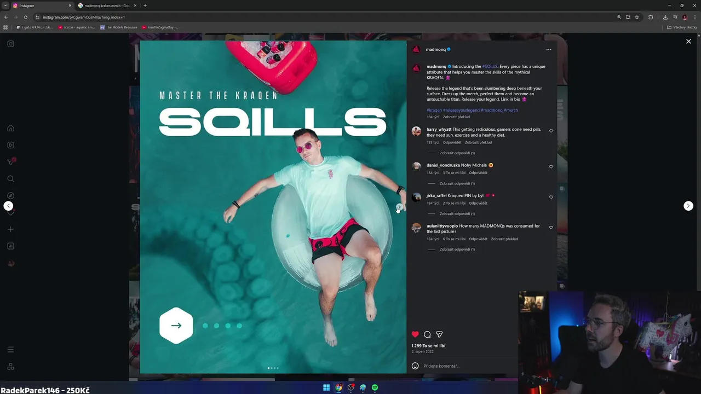Open madmonq's profile picture in the post header

tap(416, 49)
